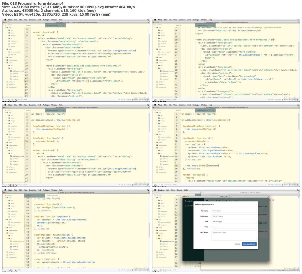Screen dimensions: 302x274
Task: Open the Packages menu in 00:01:10 frame
Action: (46, 20)
